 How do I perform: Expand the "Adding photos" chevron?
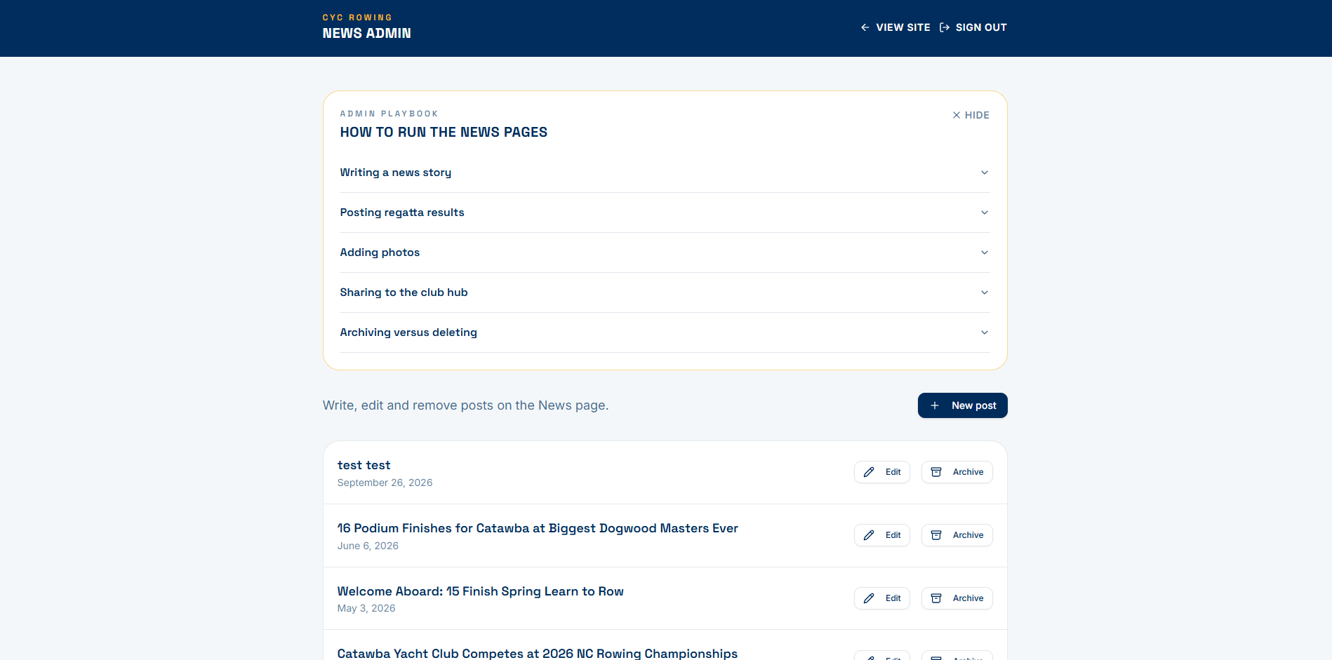click(985, 252)
